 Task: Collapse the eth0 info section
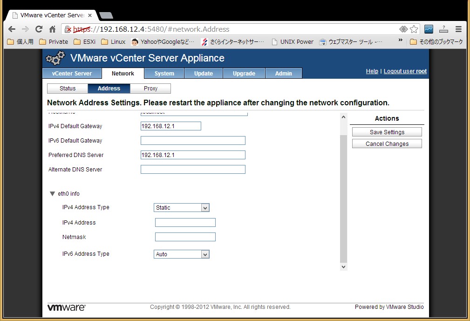53,194
